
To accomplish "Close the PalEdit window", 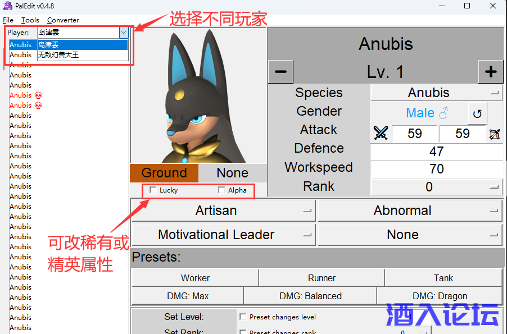I will [x=493, y=6].
